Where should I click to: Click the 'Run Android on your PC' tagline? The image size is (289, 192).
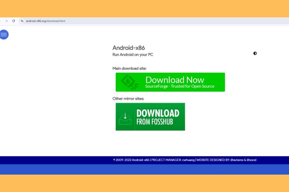pyautogui.click(x=133, y=54)
